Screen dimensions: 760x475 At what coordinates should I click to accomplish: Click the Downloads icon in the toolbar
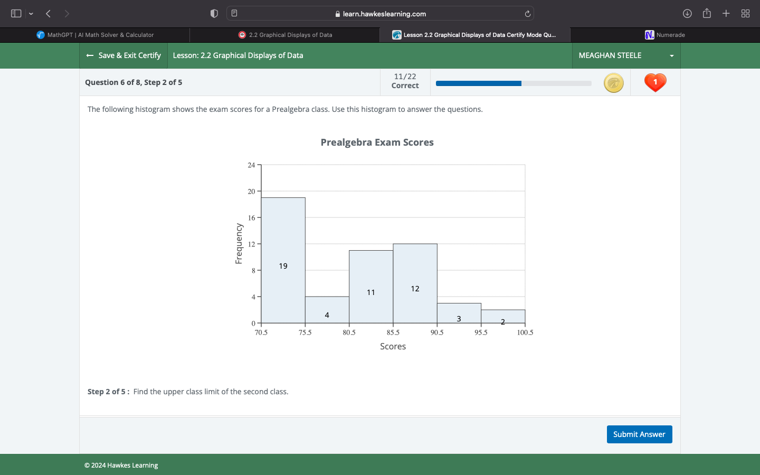coord(687,13)
